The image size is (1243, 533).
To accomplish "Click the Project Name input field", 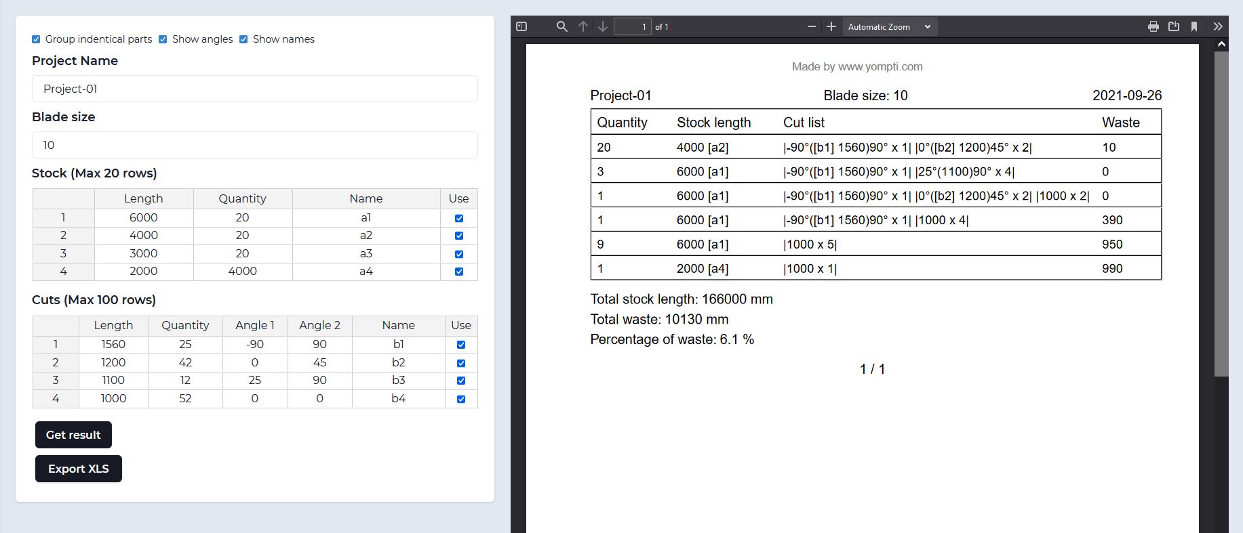I will [254, 89].
